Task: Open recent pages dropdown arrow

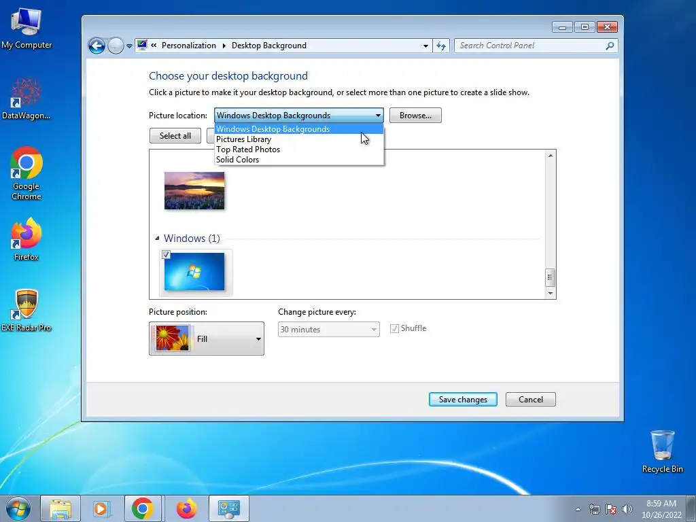Action: coord(129,46)
